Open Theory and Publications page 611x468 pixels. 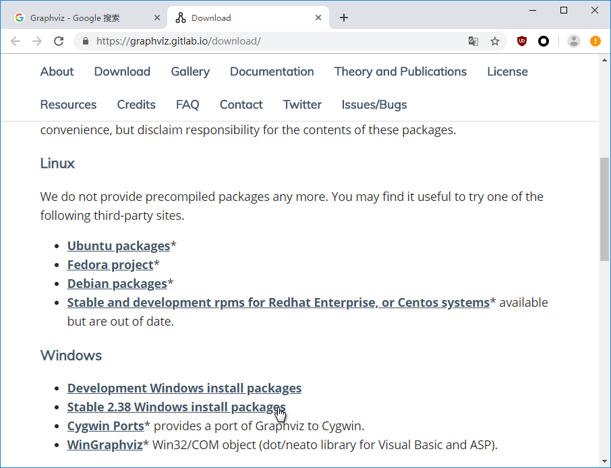click(401, 71)
